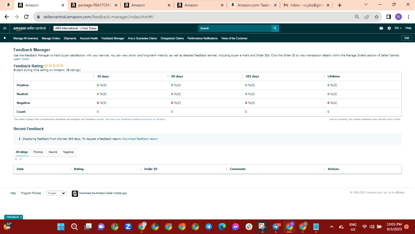The image size is (415, 234).
Task: Click Download feedback report link
Action: 140,139
